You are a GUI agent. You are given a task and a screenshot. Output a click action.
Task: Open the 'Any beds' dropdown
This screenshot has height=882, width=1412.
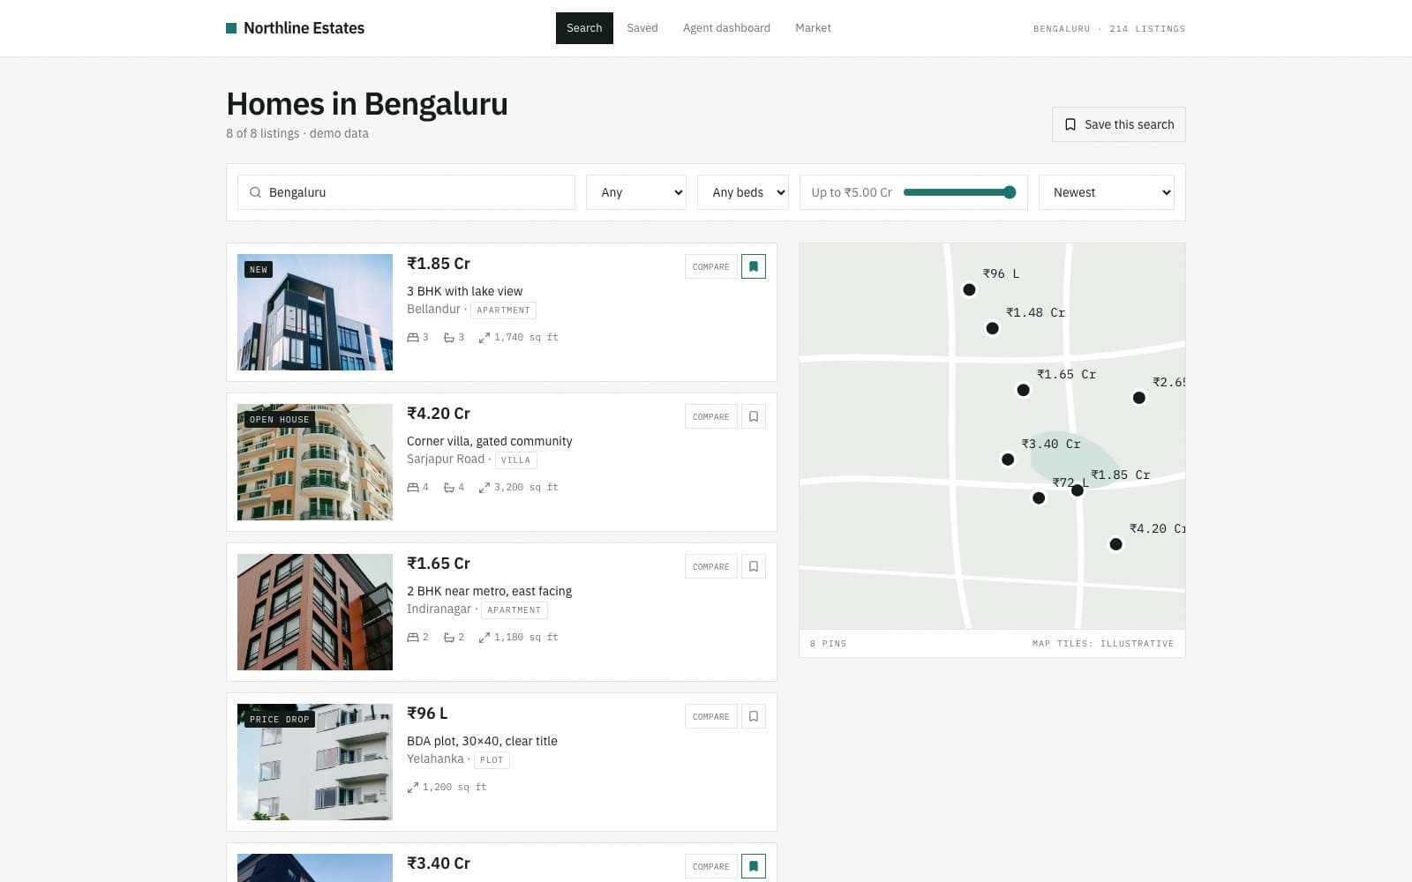point(743,192)
